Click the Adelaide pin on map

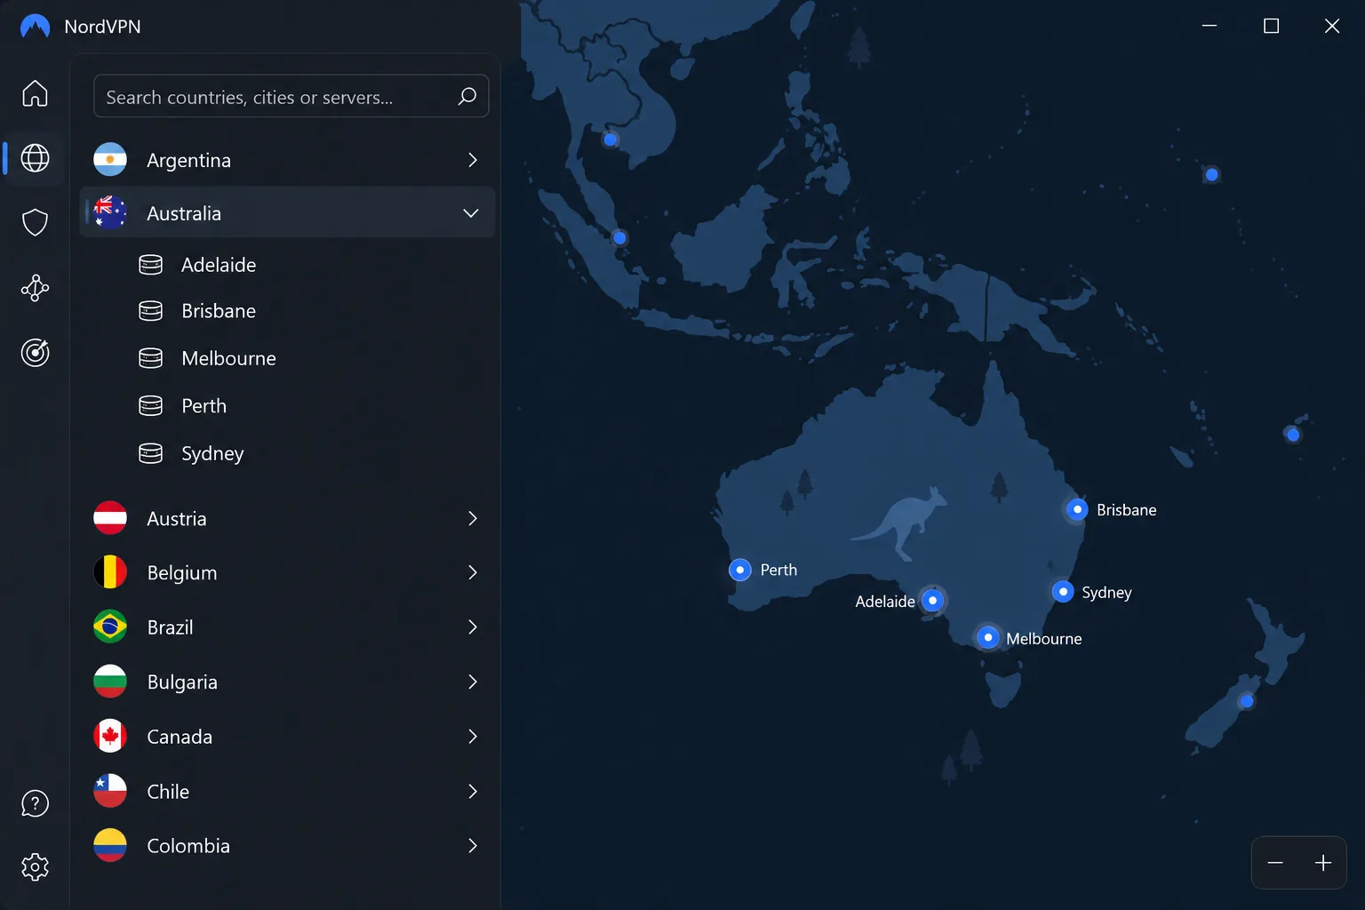coord(932,601)
